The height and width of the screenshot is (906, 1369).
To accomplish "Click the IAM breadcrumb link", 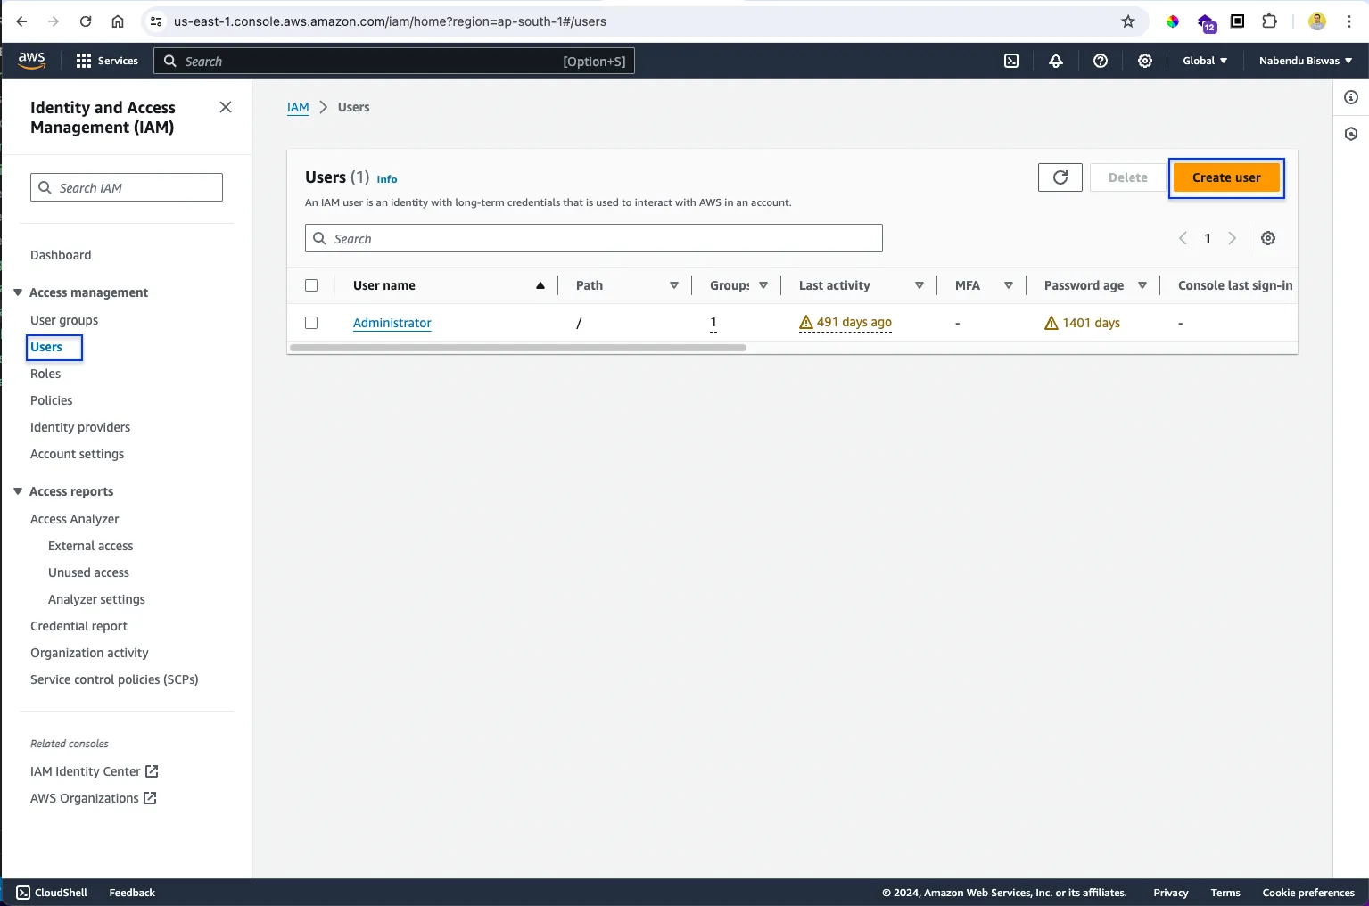I will point(298,107).
